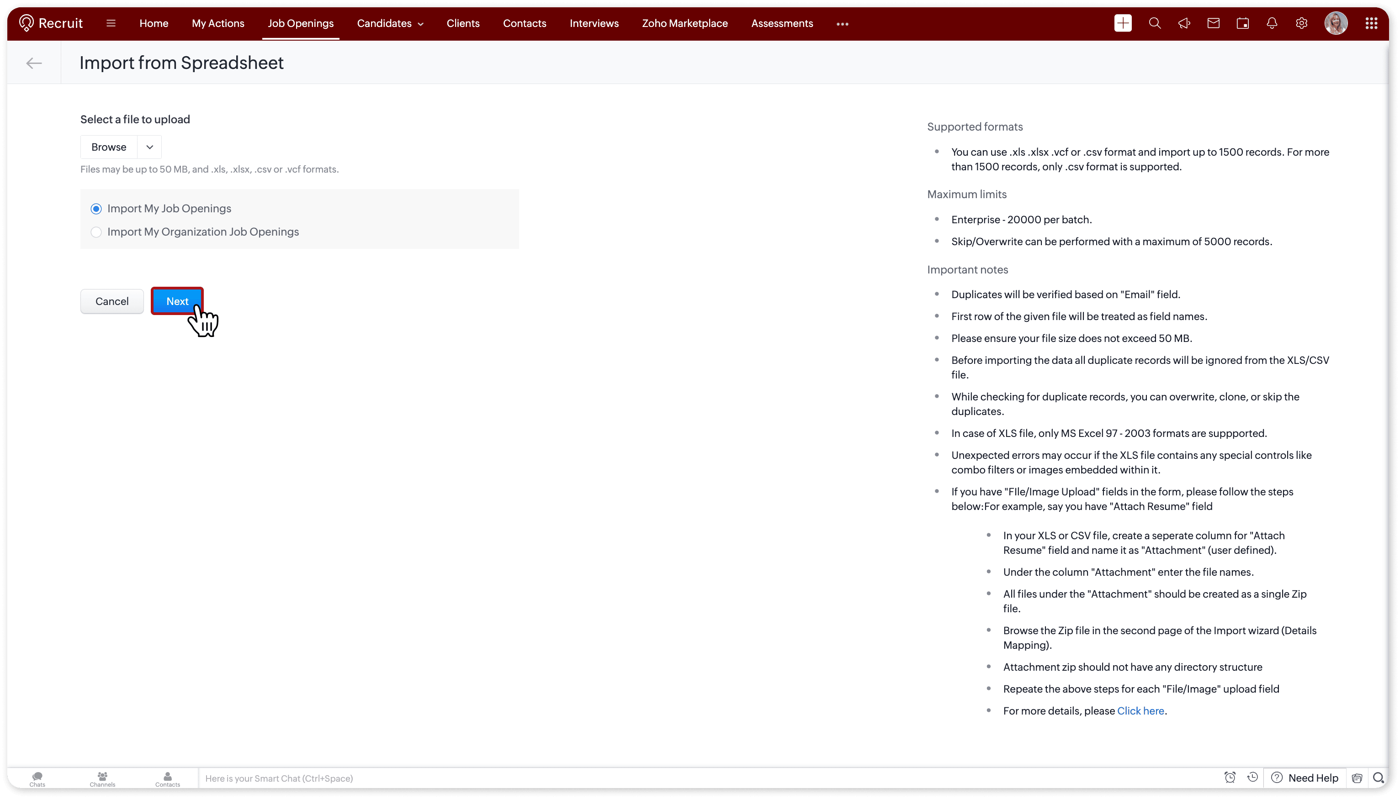This screenshot has height=799, width=1400.
Task: Open the calendar icon in header
Action: coord(1242,24)
